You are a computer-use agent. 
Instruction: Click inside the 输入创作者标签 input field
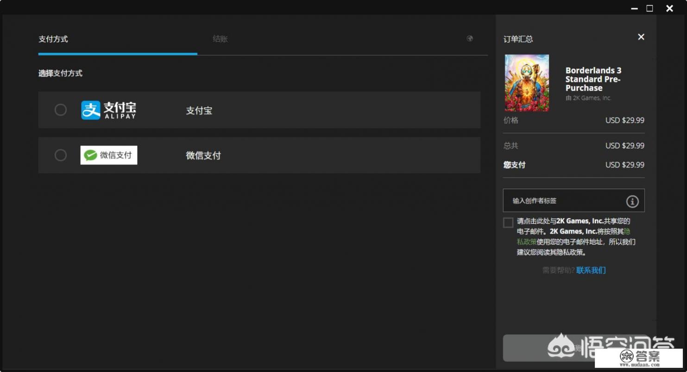(556, 200)
